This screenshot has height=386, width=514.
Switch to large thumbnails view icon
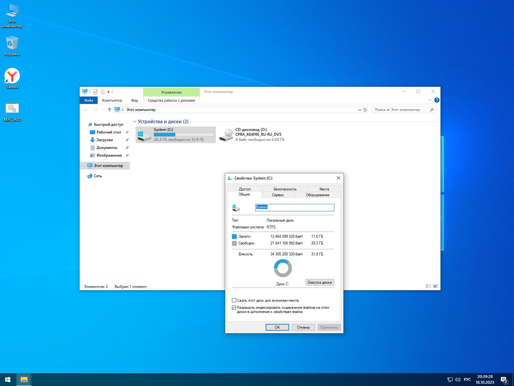tap(436, 286)
